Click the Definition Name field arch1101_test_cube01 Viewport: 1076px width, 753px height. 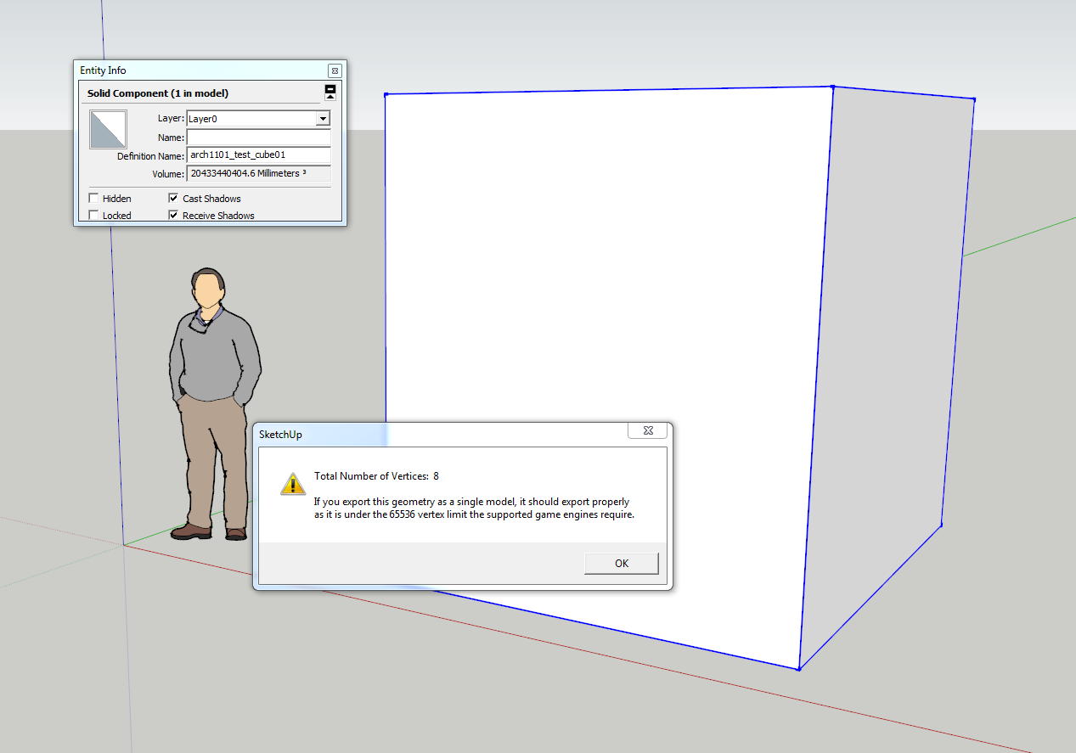click(258, 155)
